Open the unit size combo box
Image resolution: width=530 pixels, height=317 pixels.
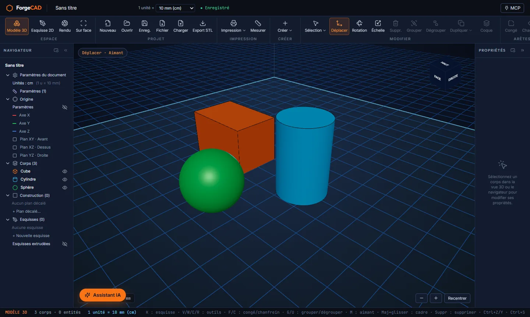click(x=175, y=8)
